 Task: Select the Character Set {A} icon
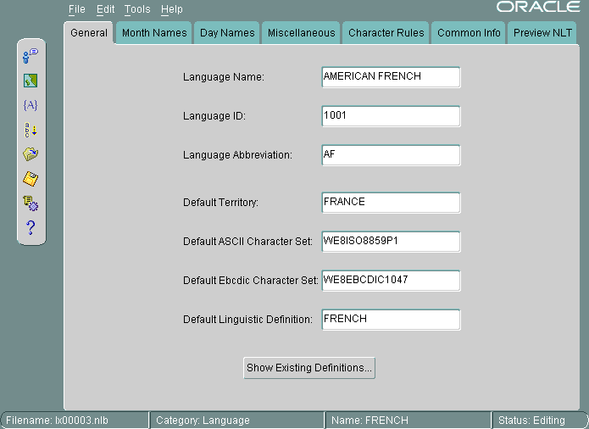coord(31,105)
